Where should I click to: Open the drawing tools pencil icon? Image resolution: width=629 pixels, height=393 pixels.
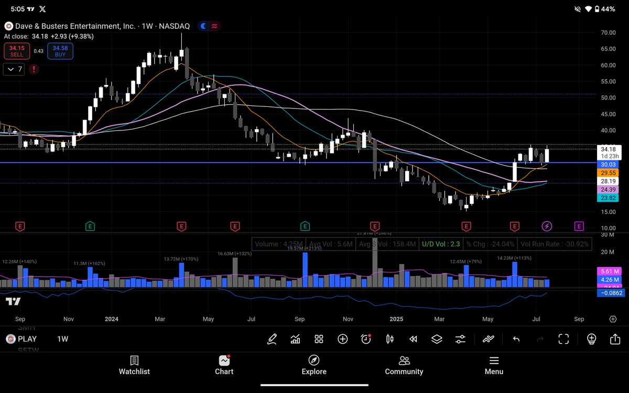272,339
